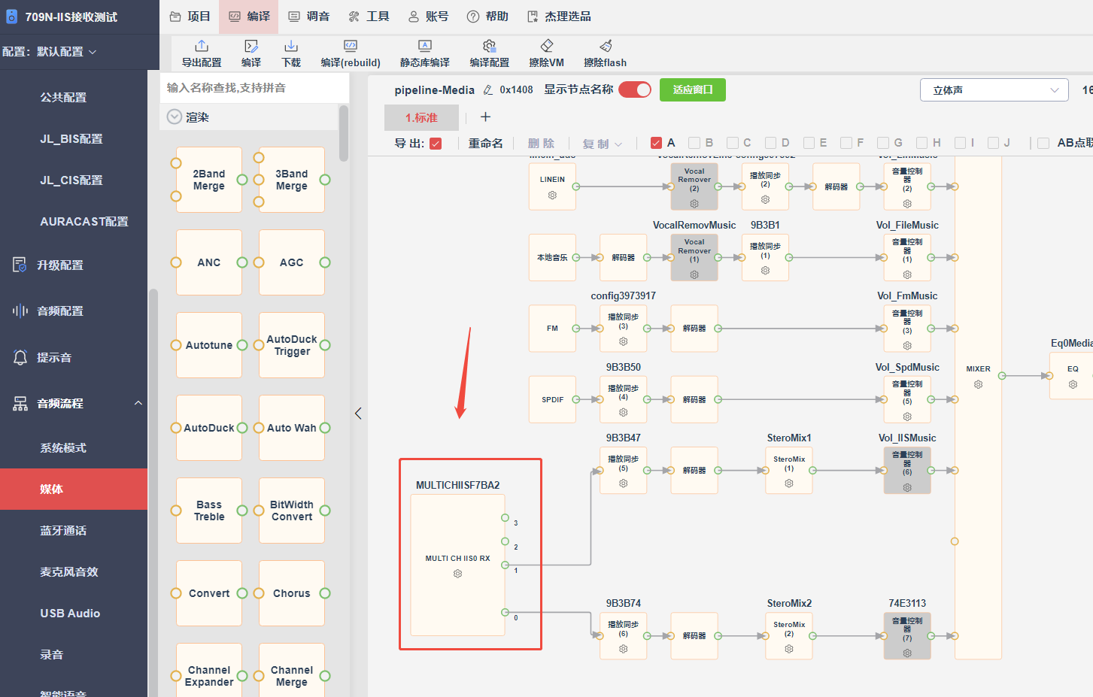1093x697 pixels.
Task: Collapse the 音频流程 sidebar section
Action: pyautogui.click(x=138, y=403)
